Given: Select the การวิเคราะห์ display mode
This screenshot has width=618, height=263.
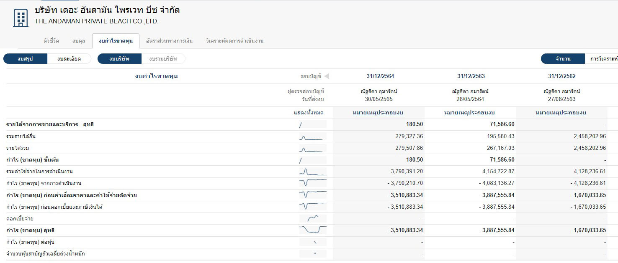Looking at the screenshot, I should pyautogui.click(x=603, y=59).
